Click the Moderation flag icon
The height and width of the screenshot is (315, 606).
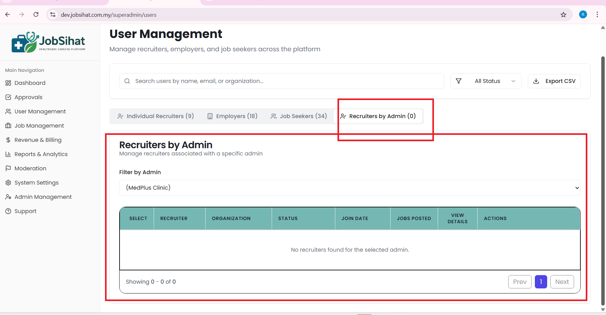pos(8,168)
